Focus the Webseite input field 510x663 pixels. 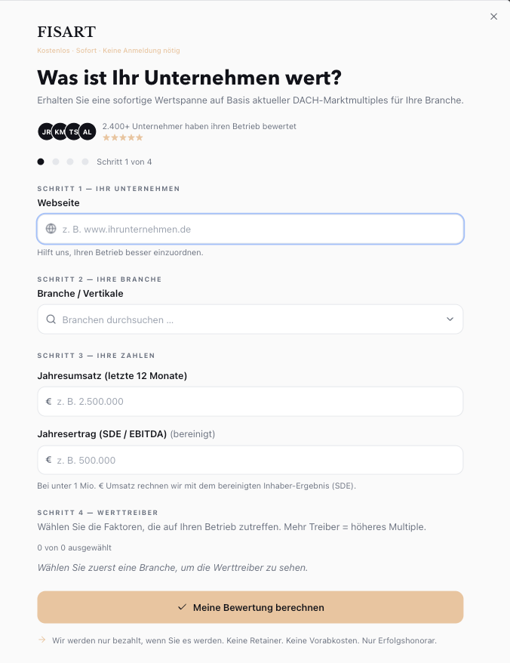[250, 229]
